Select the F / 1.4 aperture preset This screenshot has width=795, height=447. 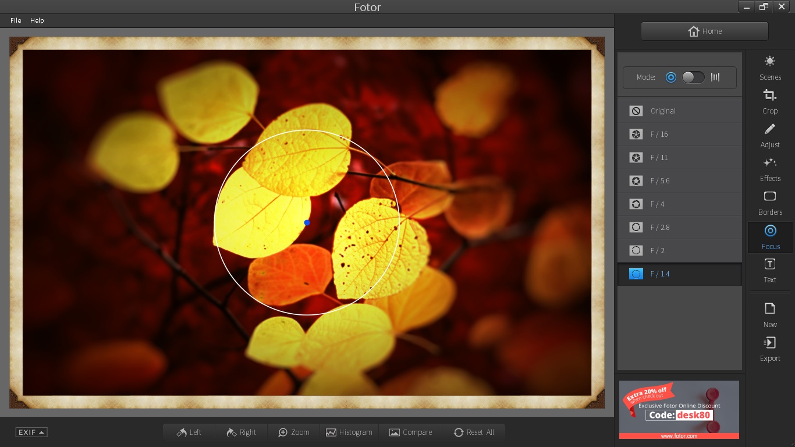tap(680, 274)
